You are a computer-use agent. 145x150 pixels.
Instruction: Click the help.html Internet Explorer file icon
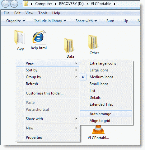[x=39, y=37]
